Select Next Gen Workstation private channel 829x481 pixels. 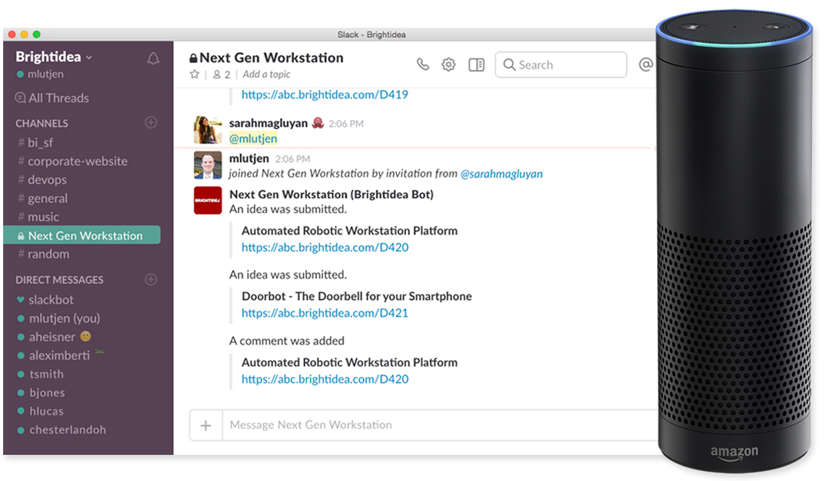(x=82, y=236)
